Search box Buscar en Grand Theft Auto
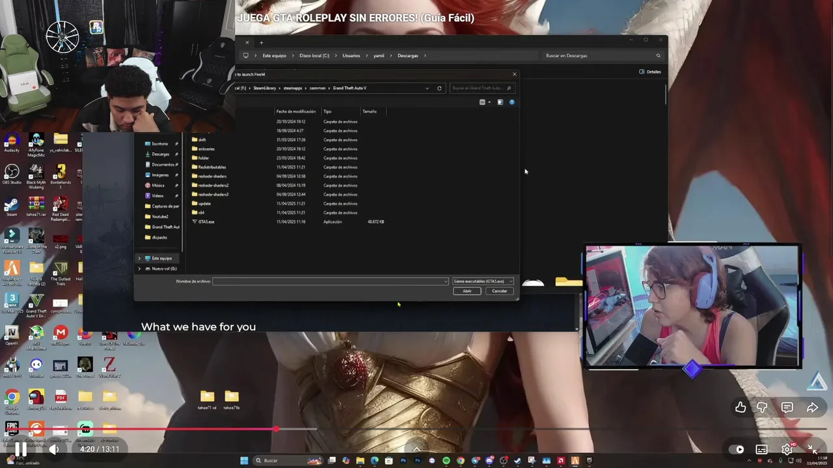 [x=482, y=88]
